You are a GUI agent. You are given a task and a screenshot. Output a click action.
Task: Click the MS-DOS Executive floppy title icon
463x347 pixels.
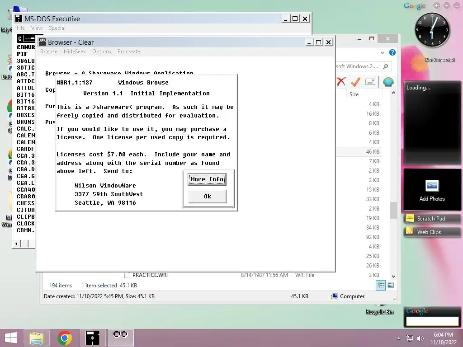point(19,19)
